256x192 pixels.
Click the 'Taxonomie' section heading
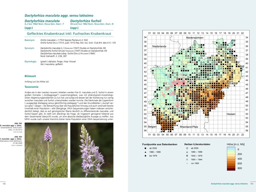[x=32, y=87]
